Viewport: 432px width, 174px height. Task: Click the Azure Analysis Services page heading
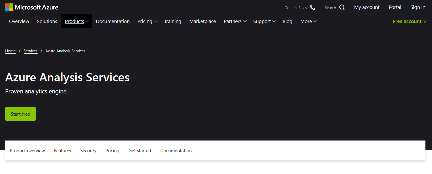click(x=67, y=77)
